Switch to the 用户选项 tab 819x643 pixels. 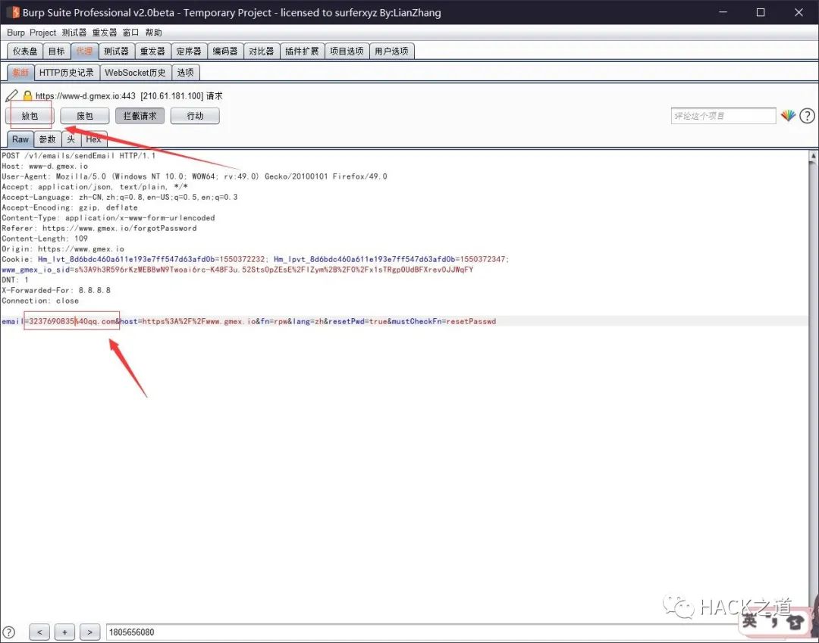[392, 51]
